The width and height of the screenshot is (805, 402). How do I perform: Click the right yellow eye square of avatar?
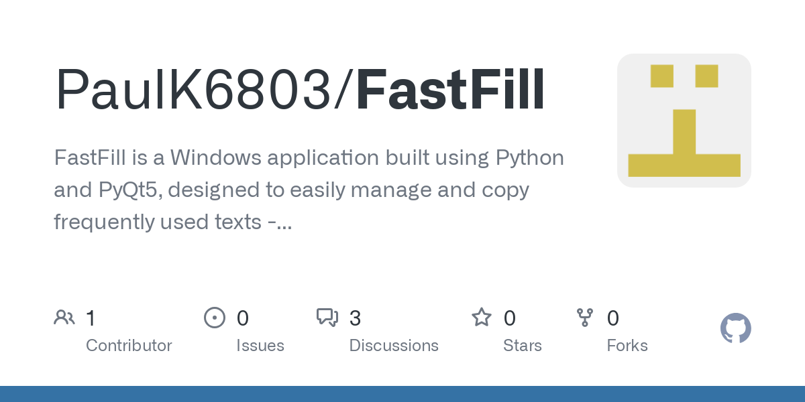click(707, 76)
